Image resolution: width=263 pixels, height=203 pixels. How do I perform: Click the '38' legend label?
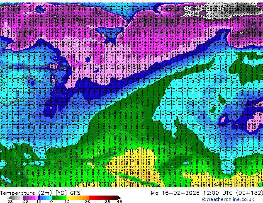[x=108, y=201]
